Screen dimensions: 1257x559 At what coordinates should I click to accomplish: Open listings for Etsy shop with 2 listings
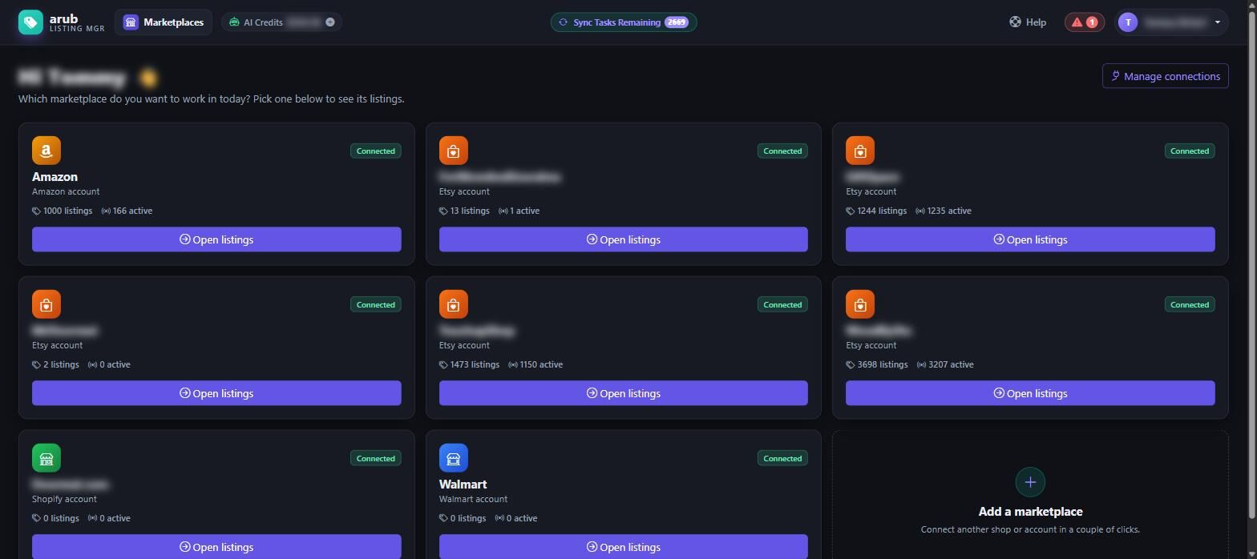click(216, 393)
